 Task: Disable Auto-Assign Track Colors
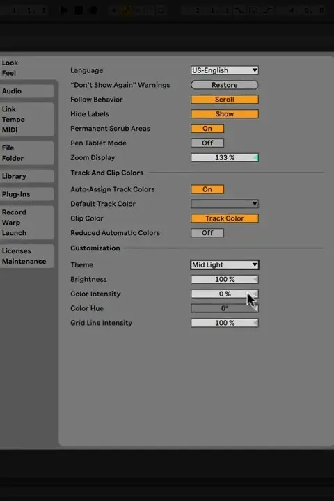click(207, 189)
